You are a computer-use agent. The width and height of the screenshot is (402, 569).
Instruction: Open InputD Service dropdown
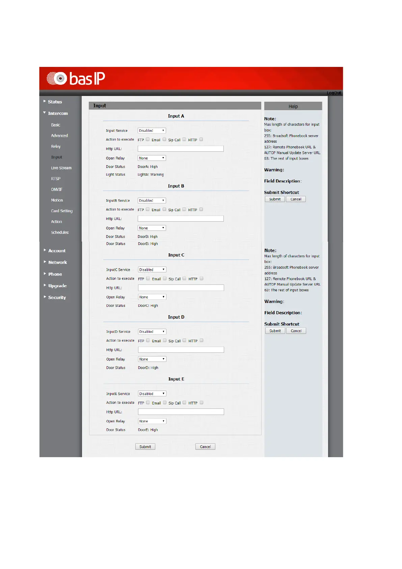coord(152,332)
